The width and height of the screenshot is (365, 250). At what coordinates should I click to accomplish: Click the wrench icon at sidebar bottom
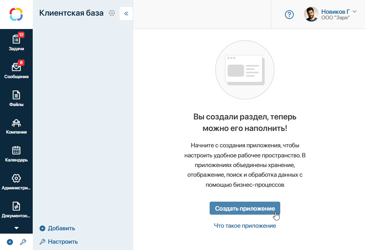(x=23, y=242)
